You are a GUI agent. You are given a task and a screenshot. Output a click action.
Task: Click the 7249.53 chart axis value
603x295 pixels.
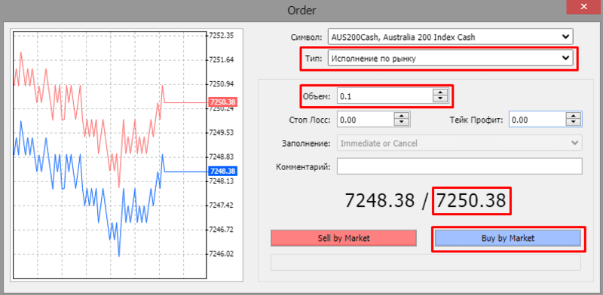(221, 132)
